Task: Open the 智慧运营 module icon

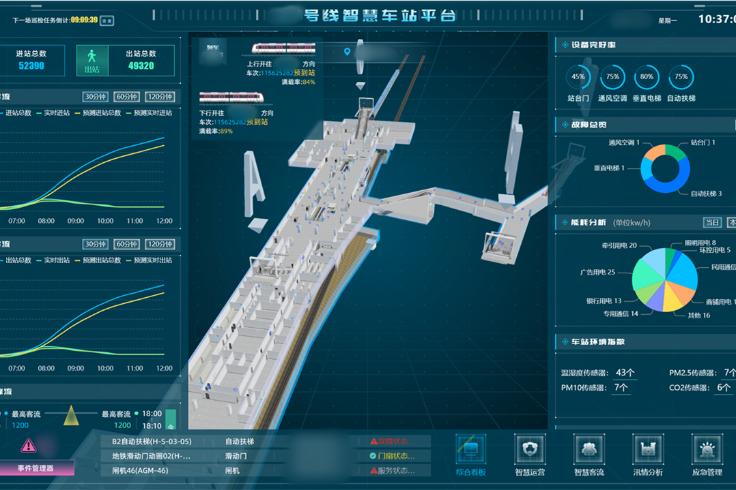Action: [530, 450]
